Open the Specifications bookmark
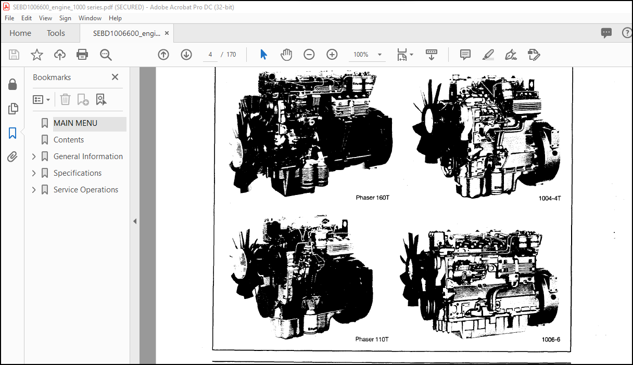 (x=78, y=173)
